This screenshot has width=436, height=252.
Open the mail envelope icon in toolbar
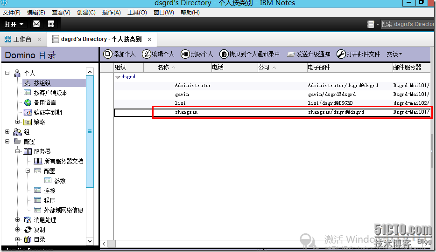[36, 24]
